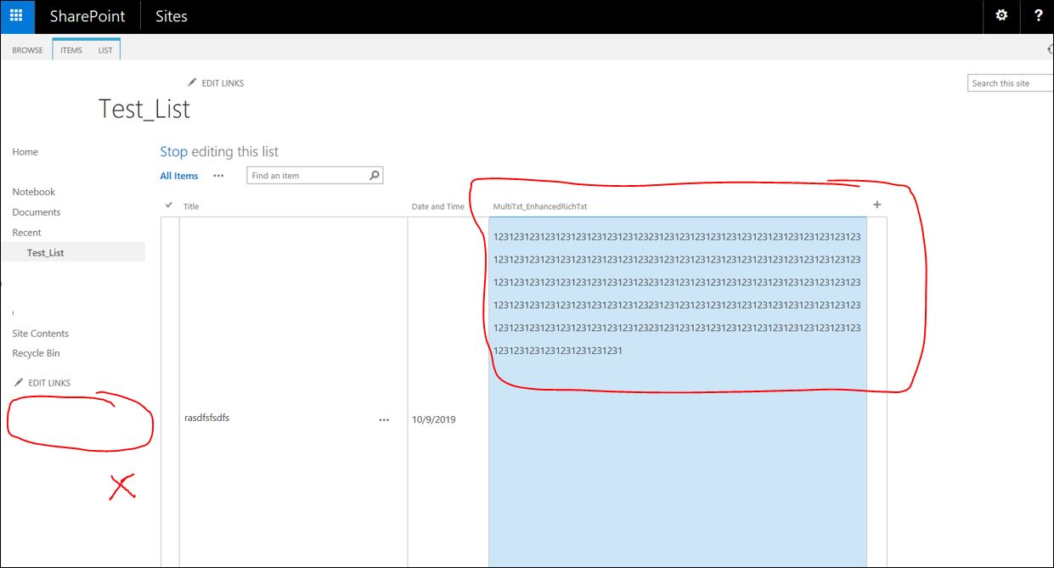Switch to the LIST ribbon tab
Viewport: 1054px width, 568px height.
[105, 50]
